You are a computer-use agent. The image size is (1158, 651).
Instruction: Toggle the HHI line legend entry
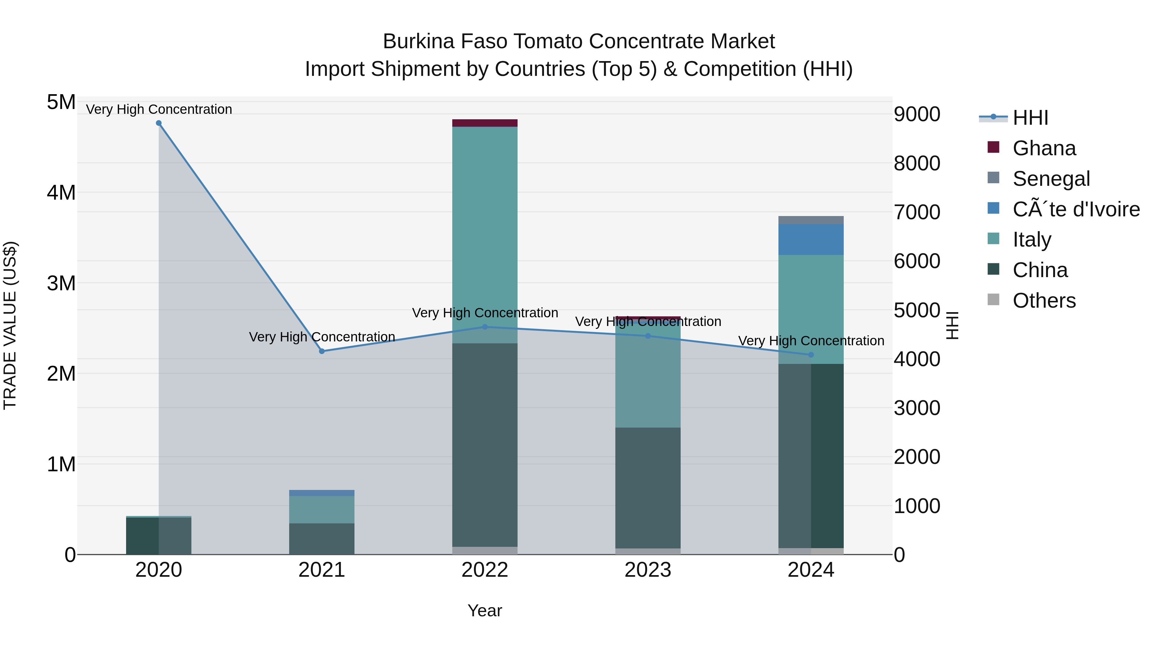pos(1014,118)
